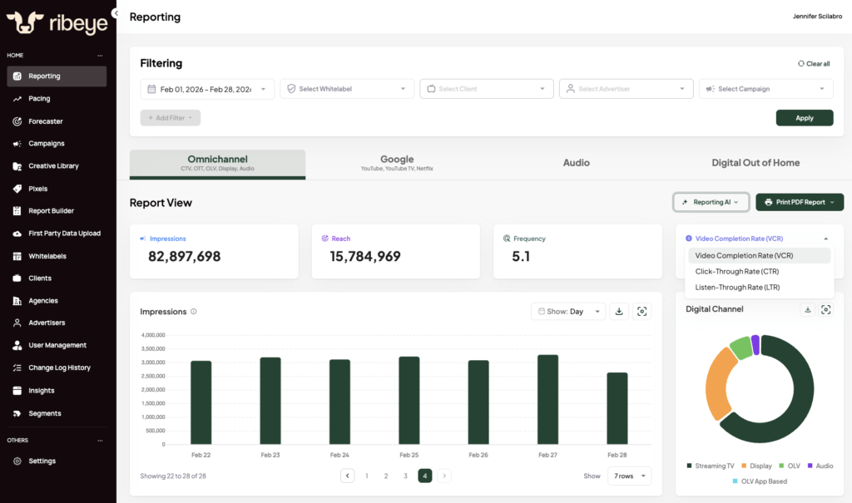Open HOME section three-dot menu
This screenshot has height=503, width=852.
pos(100,56)
